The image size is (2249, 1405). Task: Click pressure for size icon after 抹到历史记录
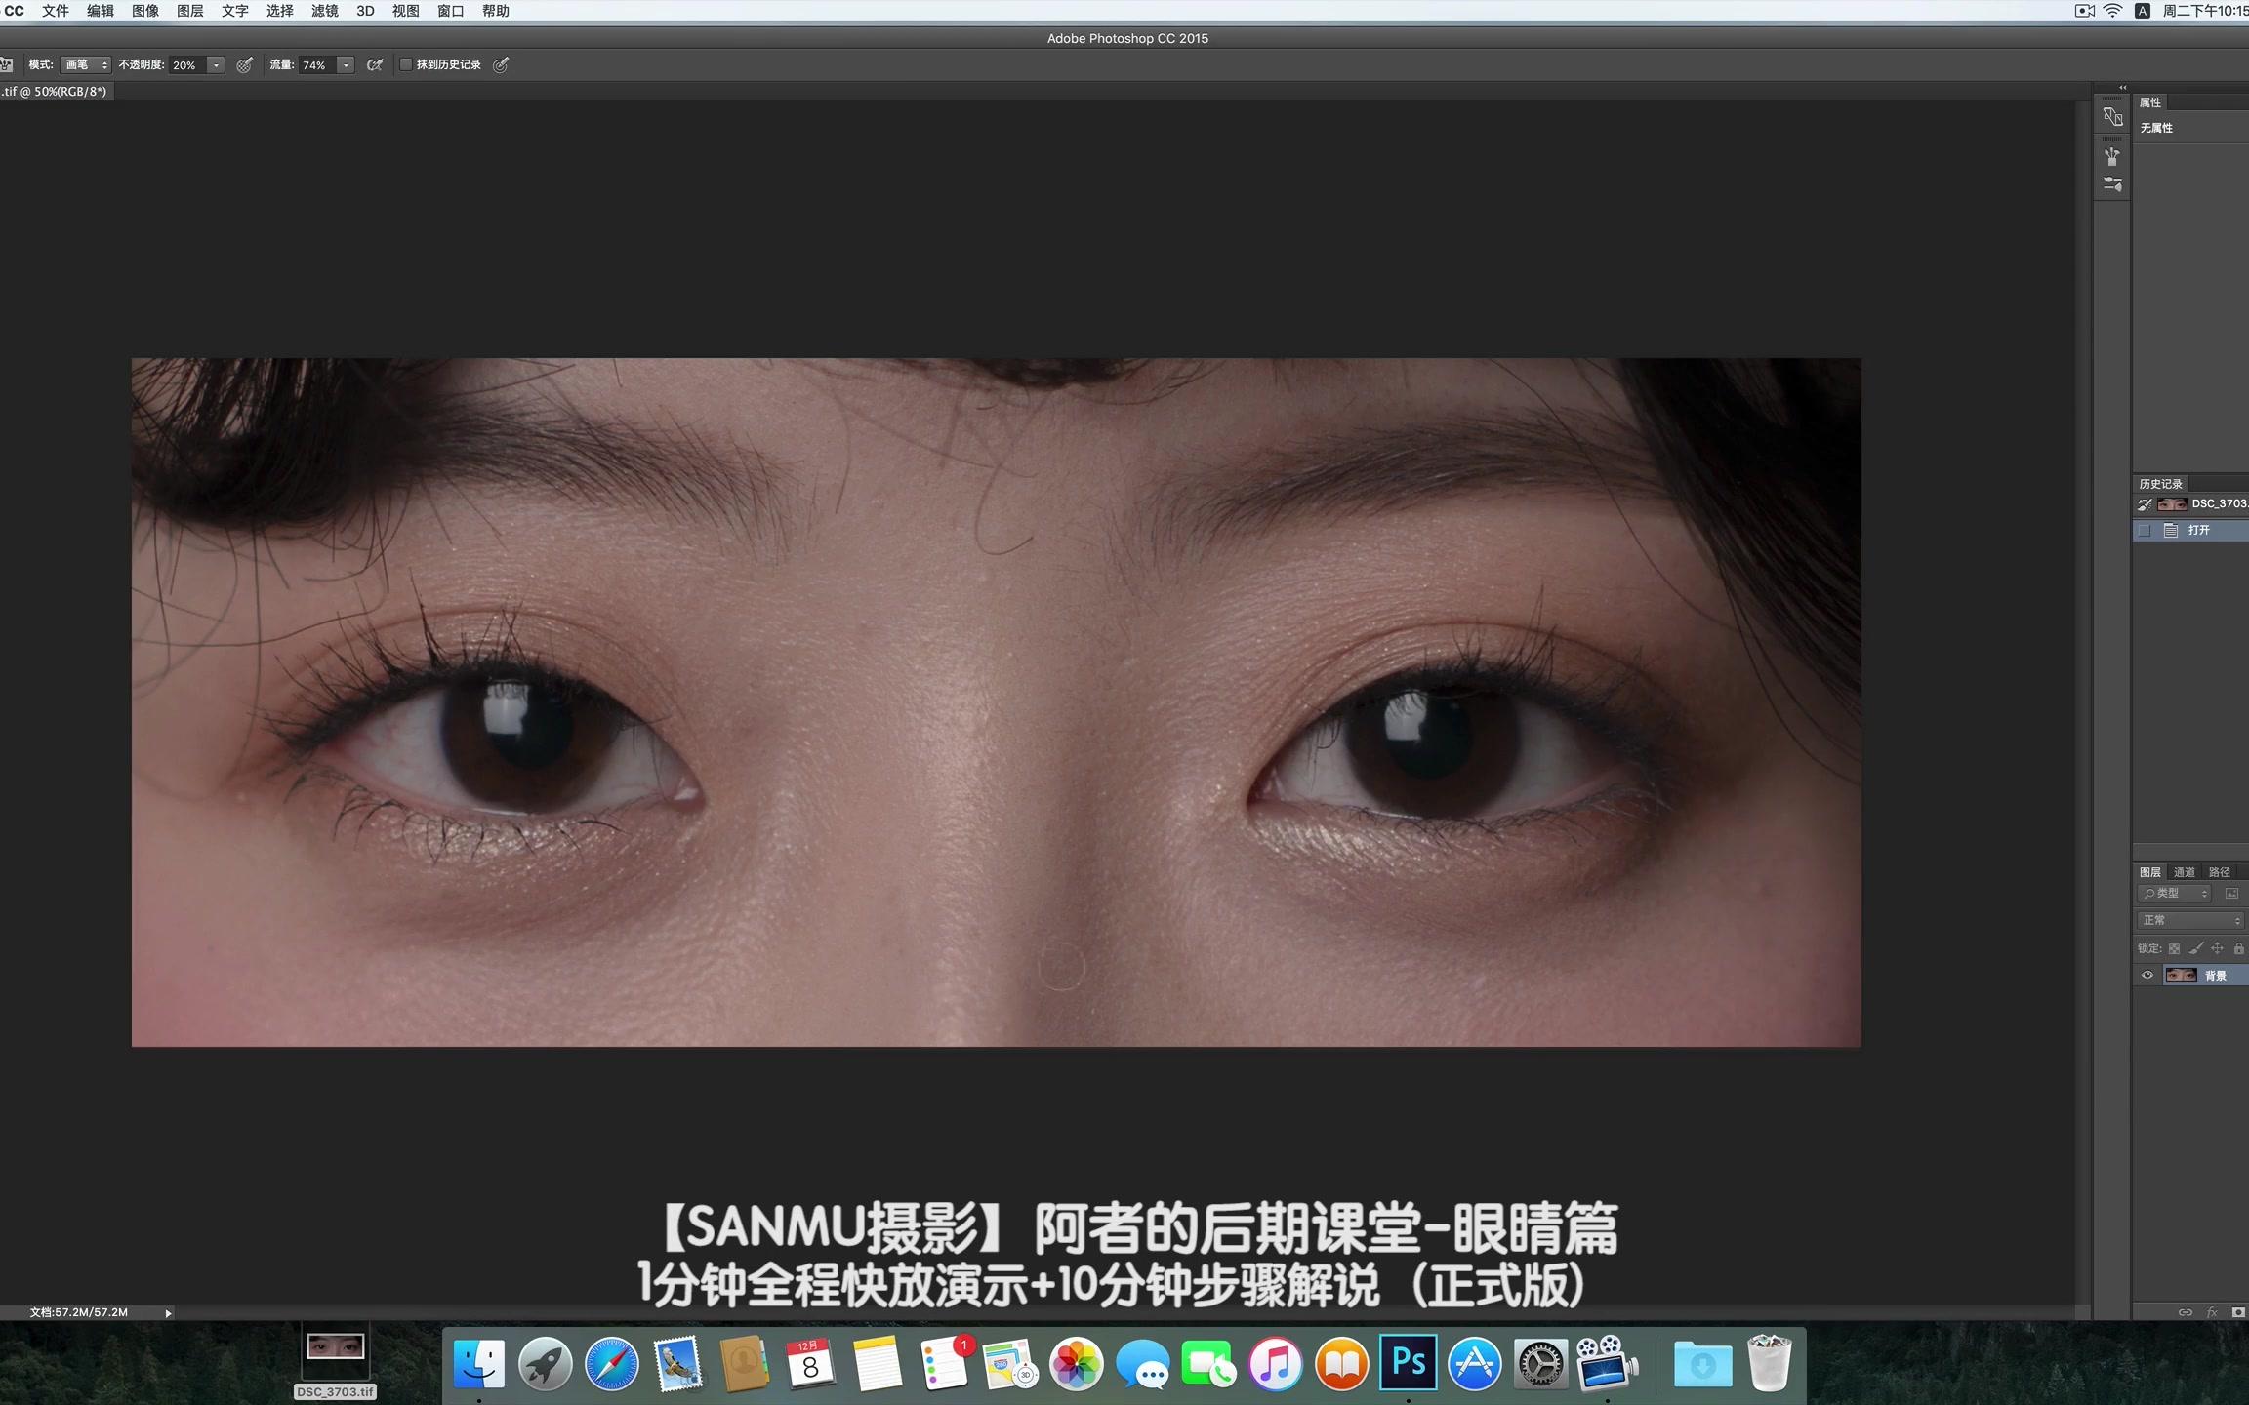tap(501, 65)
